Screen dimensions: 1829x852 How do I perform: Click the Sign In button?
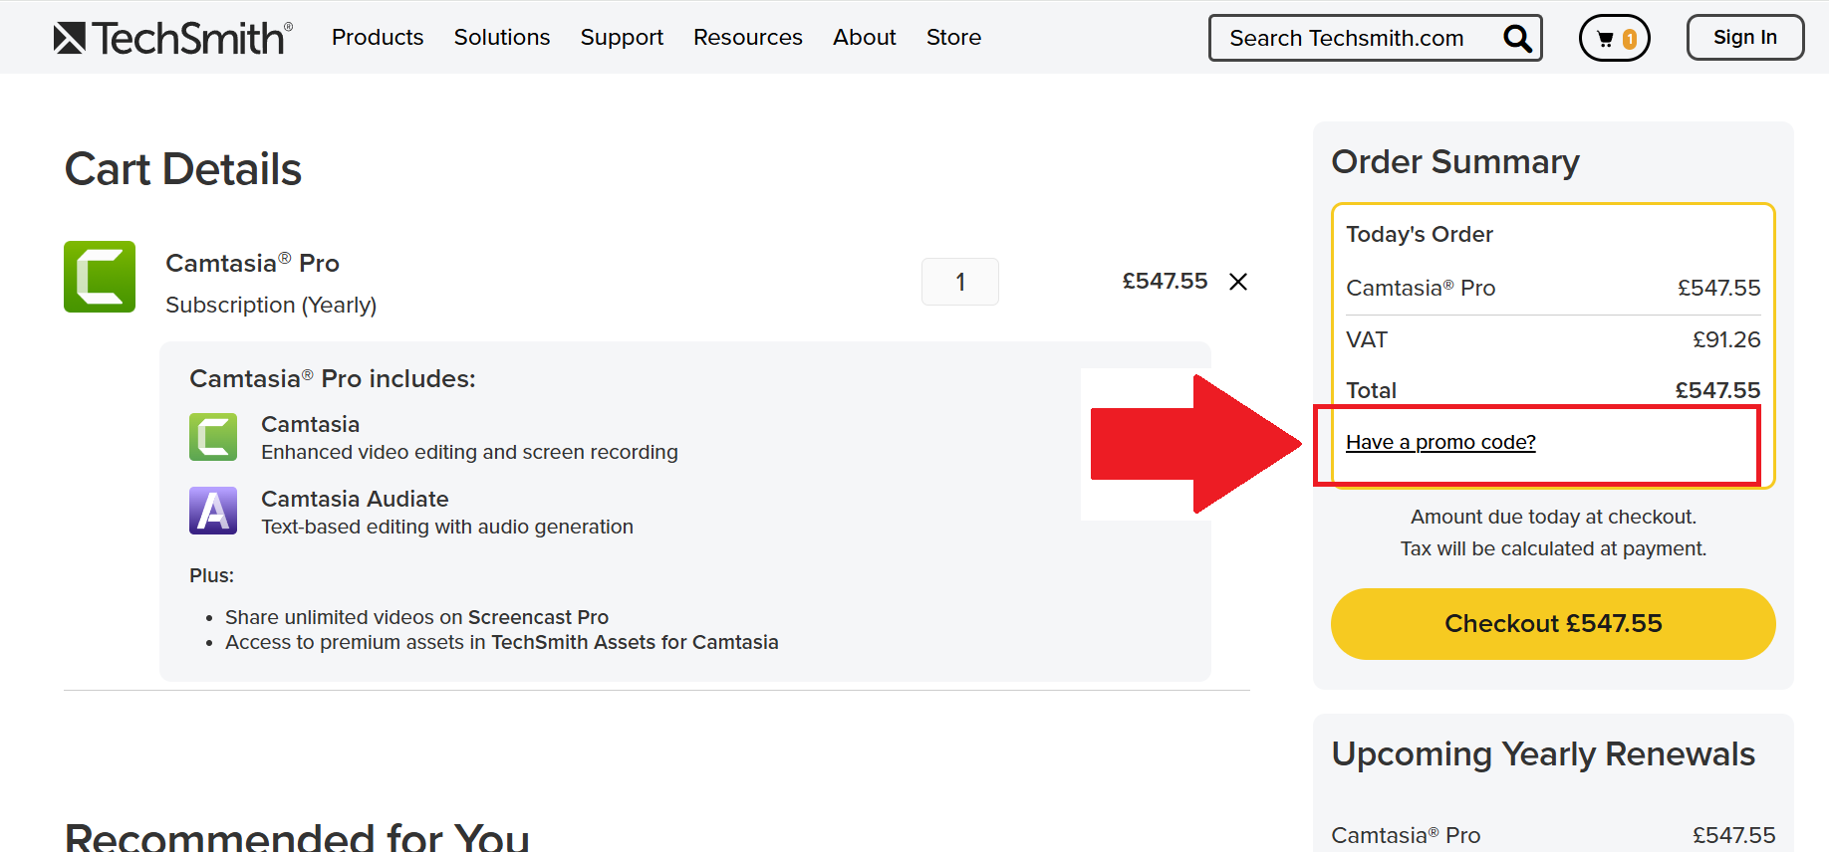(1745, 37)
